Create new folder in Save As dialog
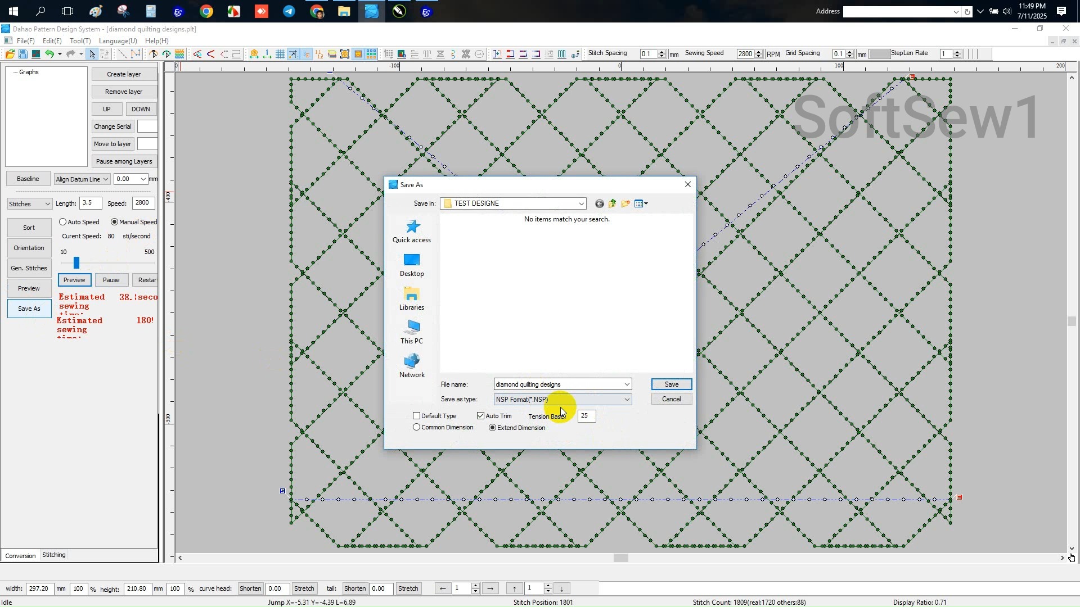Image resolution: width=1080 pixels, height=607 pixels. coord(625,203)
